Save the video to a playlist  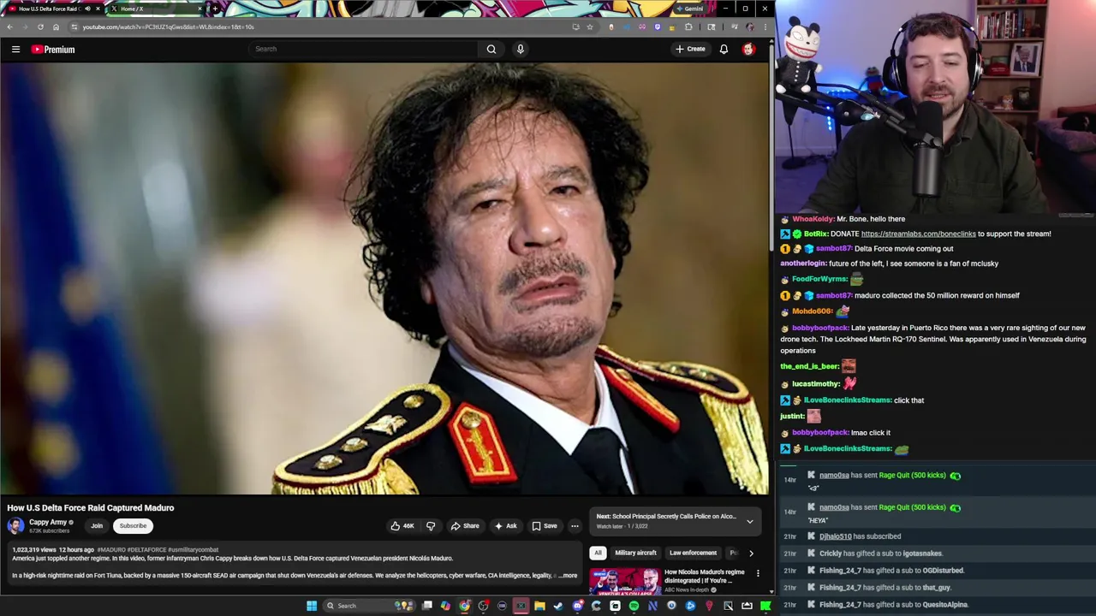click(545, 526)
